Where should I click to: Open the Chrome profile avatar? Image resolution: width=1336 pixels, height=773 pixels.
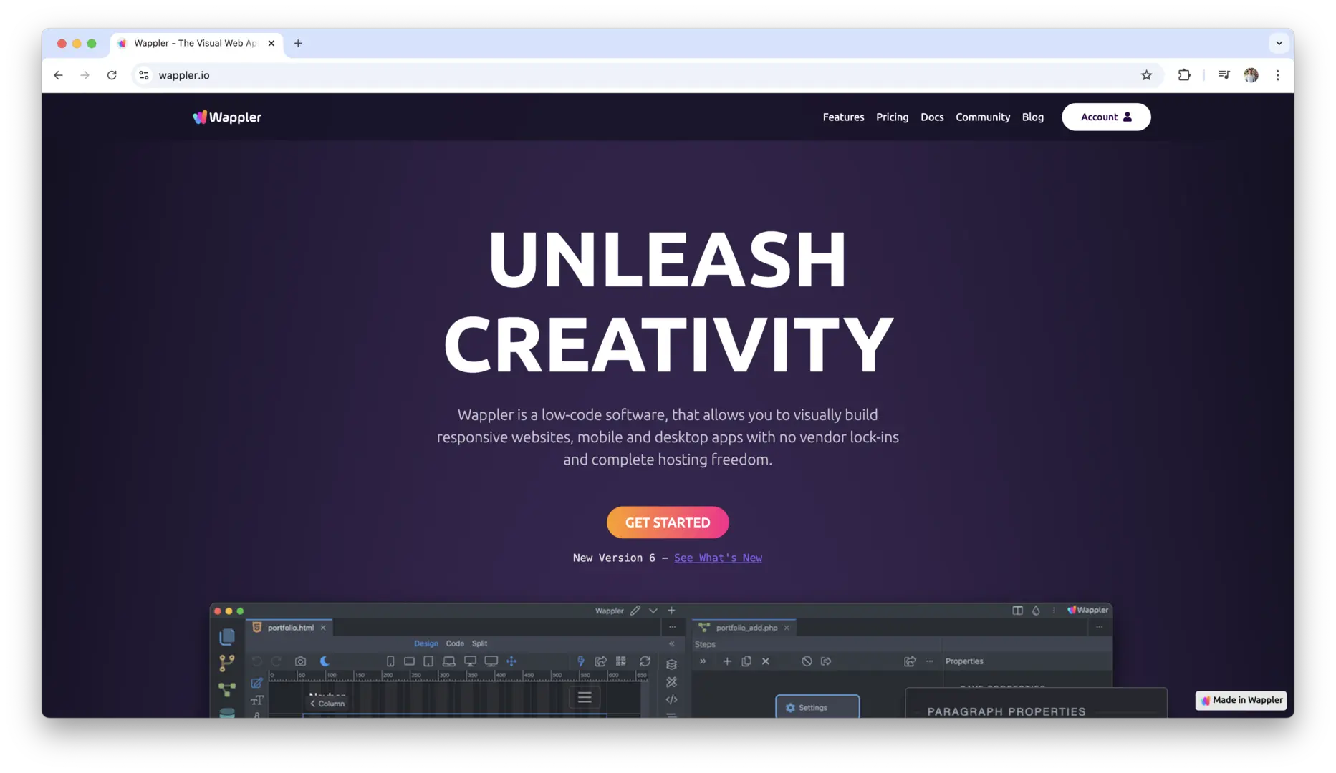1251,75
